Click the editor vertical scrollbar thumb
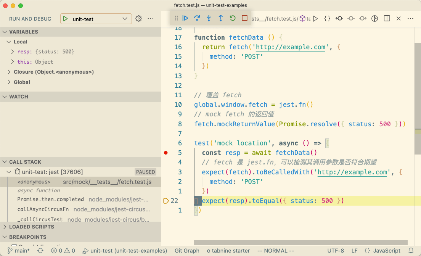421x256 pixels. tap(418, 98)
